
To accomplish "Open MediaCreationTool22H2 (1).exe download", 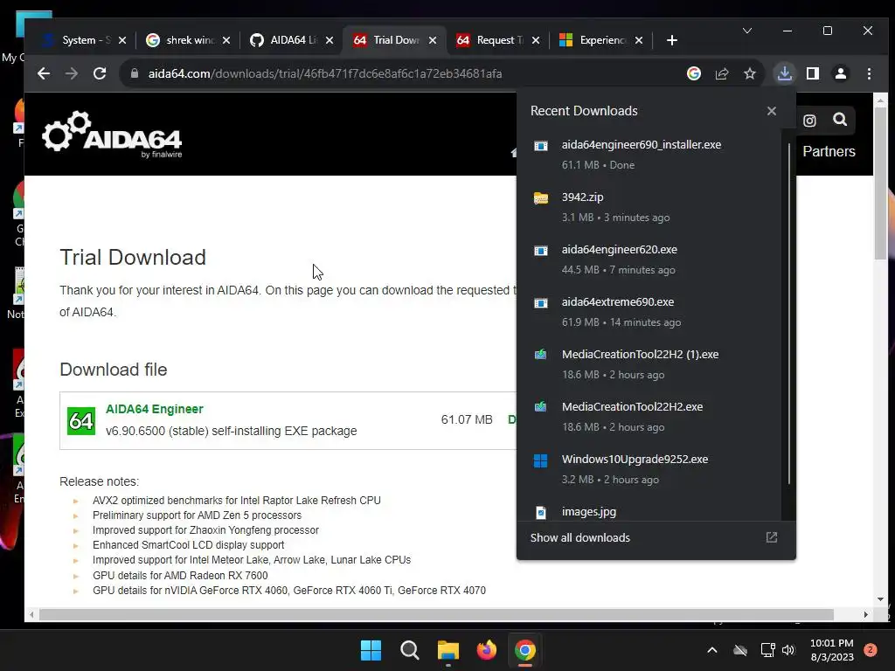I will [x=650, y=364].
